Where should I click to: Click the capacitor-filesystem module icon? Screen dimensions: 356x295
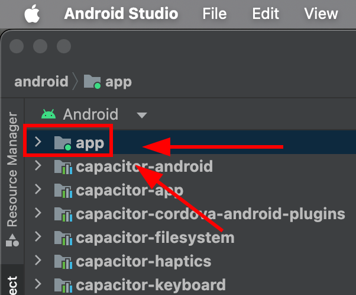coord(62,238)
